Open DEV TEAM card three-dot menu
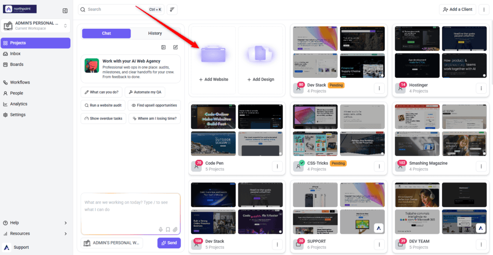Viewport: 493px width, 255px height. point(481,244)
